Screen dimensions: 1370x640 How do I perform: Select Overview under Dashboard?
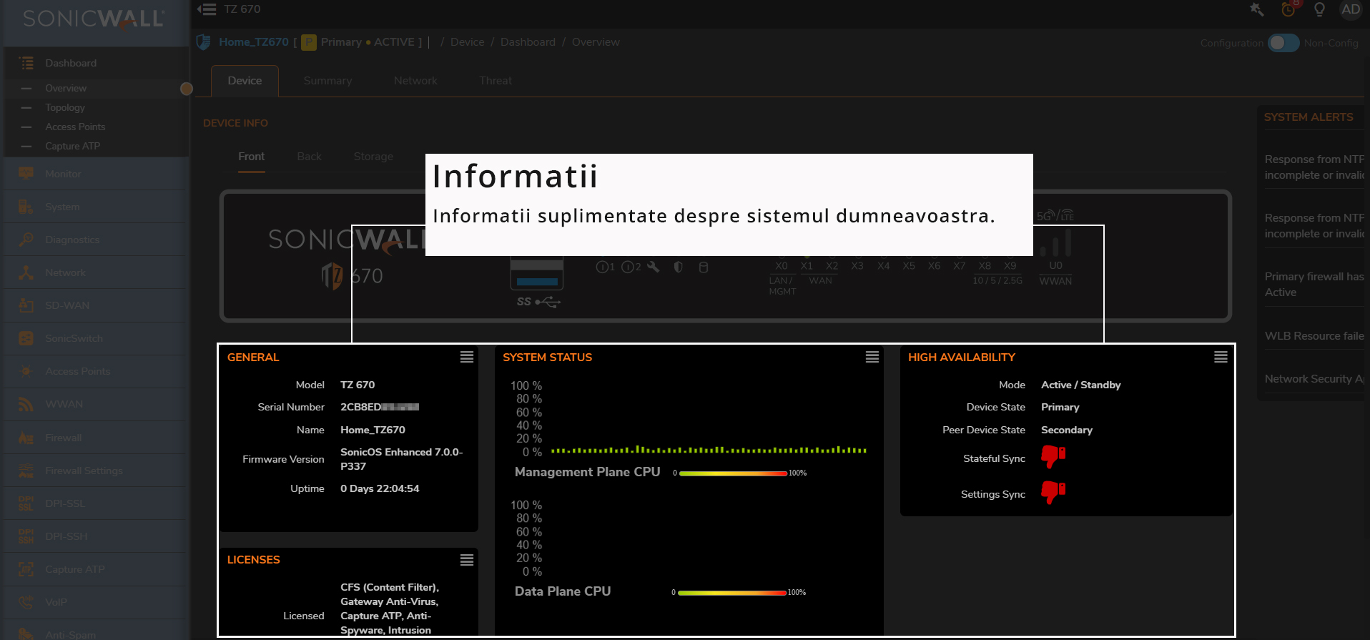[x=96, y=88]
